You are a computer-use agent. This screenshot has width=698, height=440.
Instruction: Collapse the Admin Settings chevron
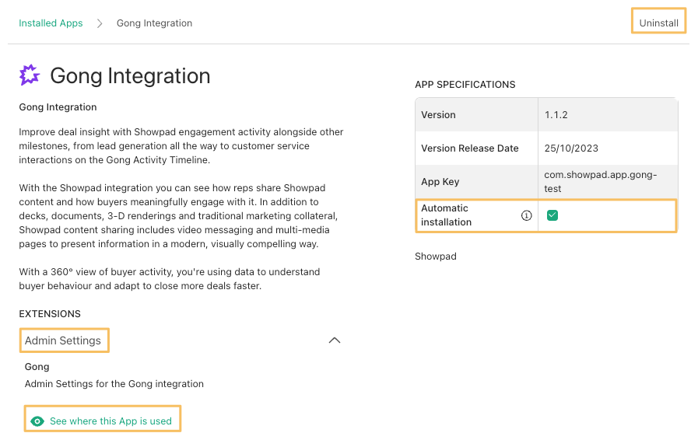pyautogui.click(x=335, y=340)
